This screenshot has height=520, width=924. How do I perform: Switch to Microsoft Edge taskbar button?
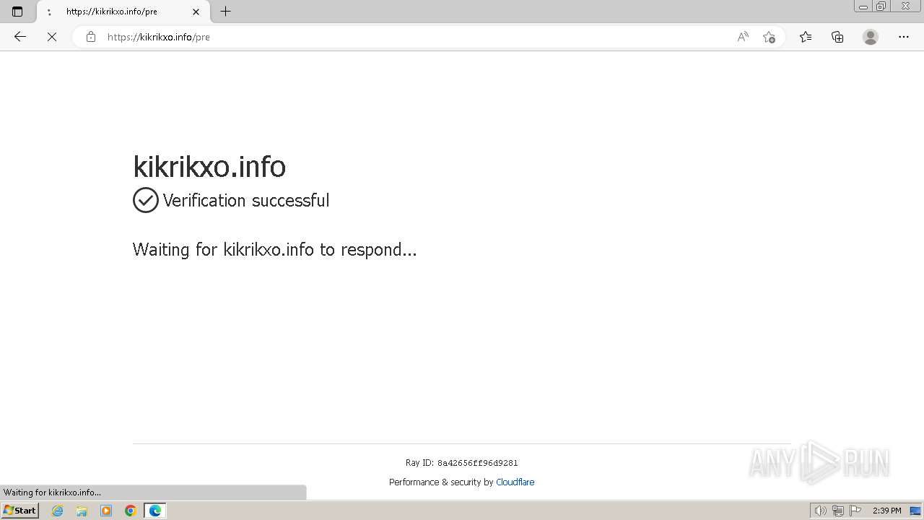[x=155, y=511]
